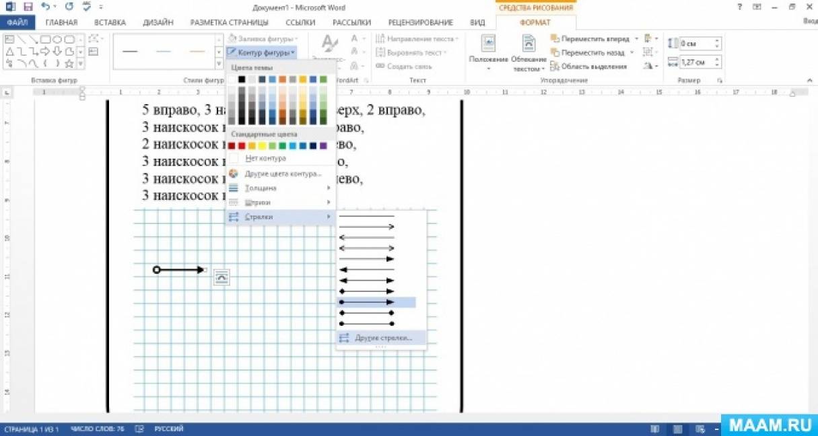
Task: Open the ВСТАВКА ribbon tab
Action: (x=110, y=22)
